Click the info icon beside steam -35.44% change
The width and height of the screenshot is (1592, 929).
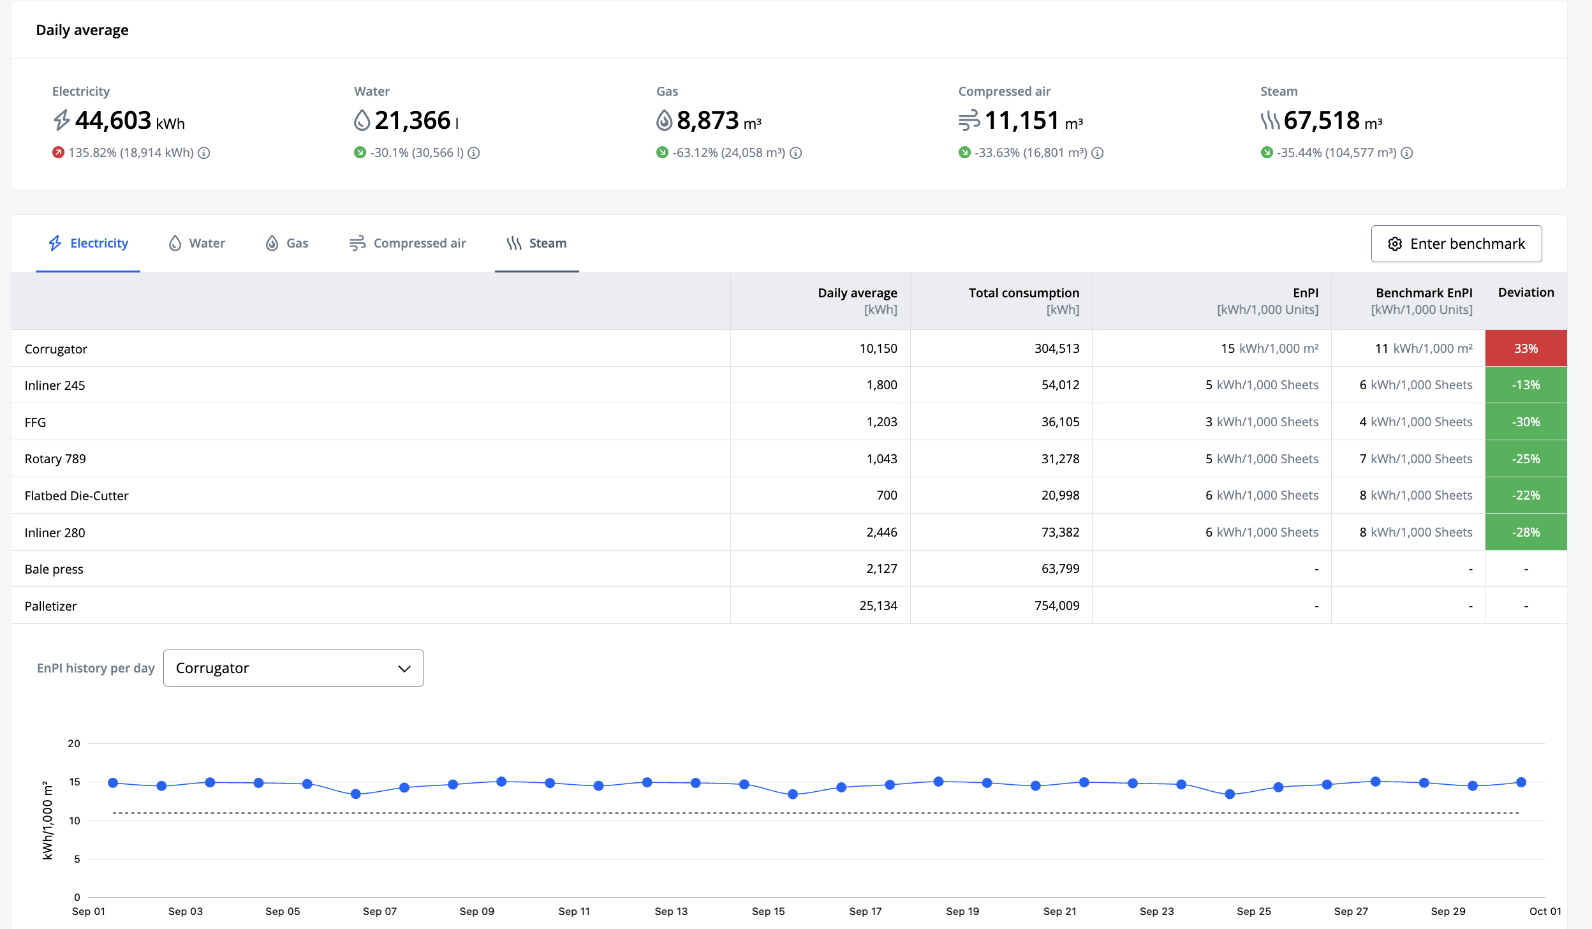tap(1406, 153)
